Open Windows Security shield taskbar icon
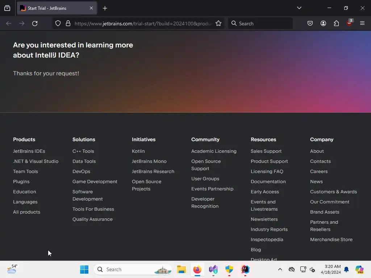The image size is (371, 278). [229, 269]
